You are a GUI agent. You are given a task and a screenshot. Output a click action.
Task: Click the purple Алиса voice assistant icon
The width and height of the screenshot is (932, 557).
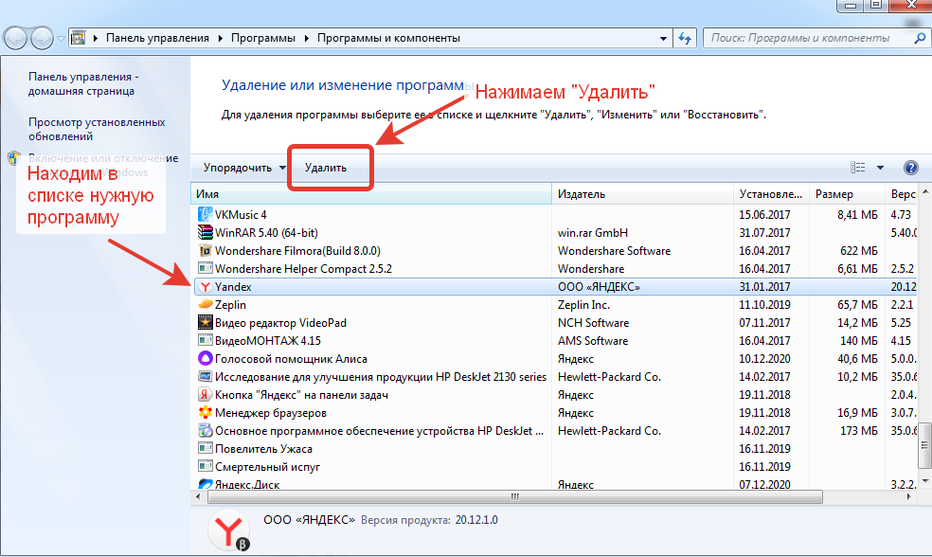pos(206,358)
